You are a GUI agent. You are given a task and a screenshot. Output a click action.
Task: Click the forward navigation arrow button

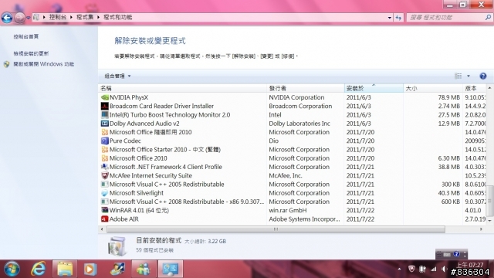pyautogui.click(x=19, y=18)
